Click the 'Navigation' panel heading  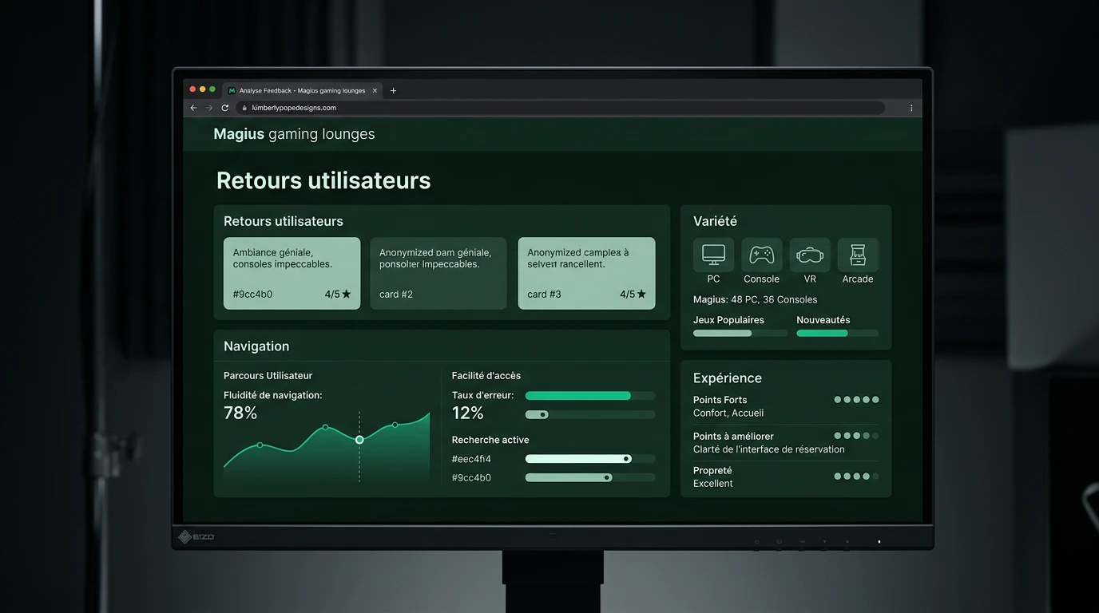click(256, 346)
